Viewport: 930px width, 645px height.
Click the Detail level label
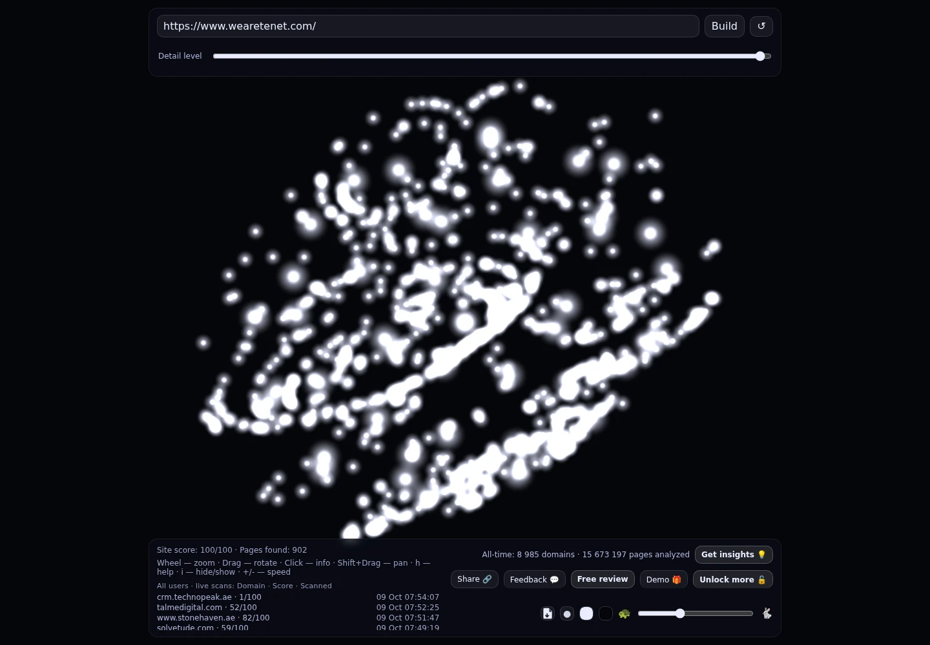point(180,56)
